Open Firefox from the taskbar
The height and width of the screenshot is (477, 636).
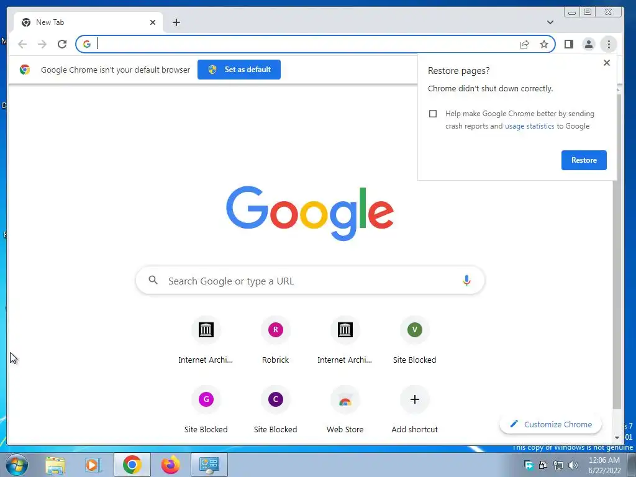[x=170, y=465]
